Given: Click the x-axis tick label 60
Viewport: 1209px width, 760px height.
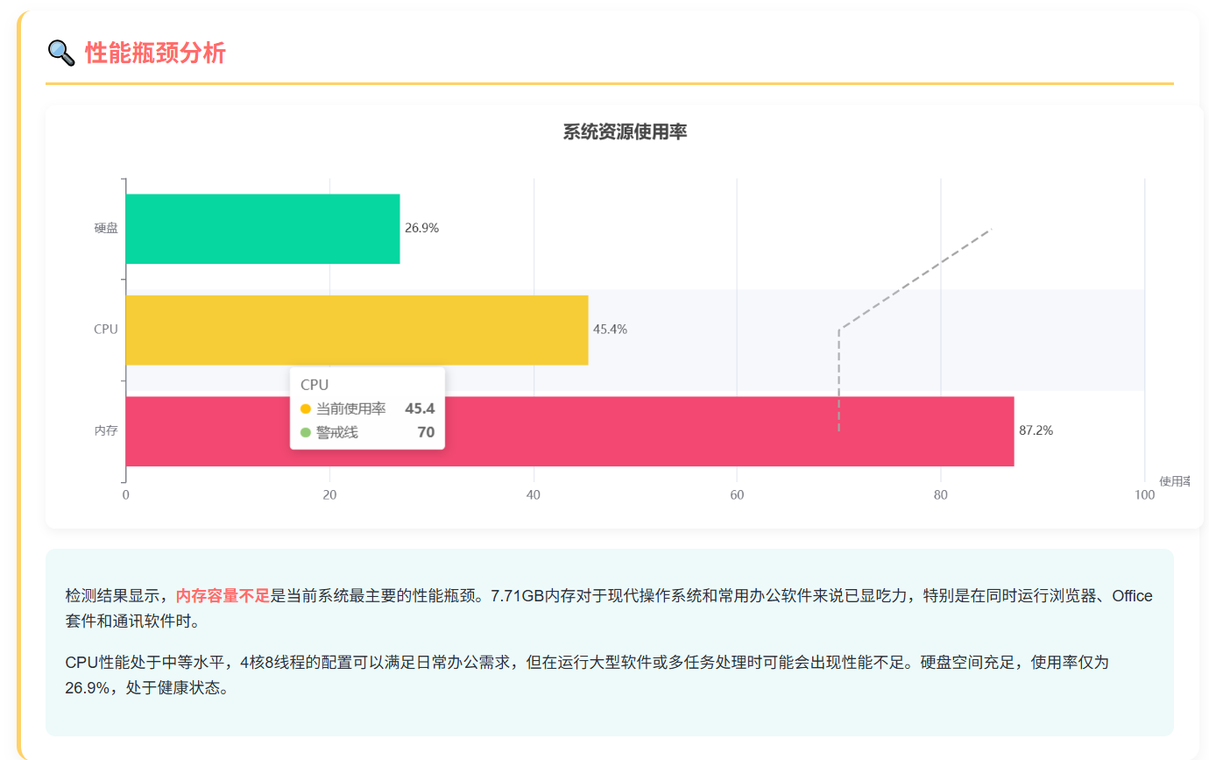Looking at the screenshot, I should pyautogui.click(x=737, y=495).
